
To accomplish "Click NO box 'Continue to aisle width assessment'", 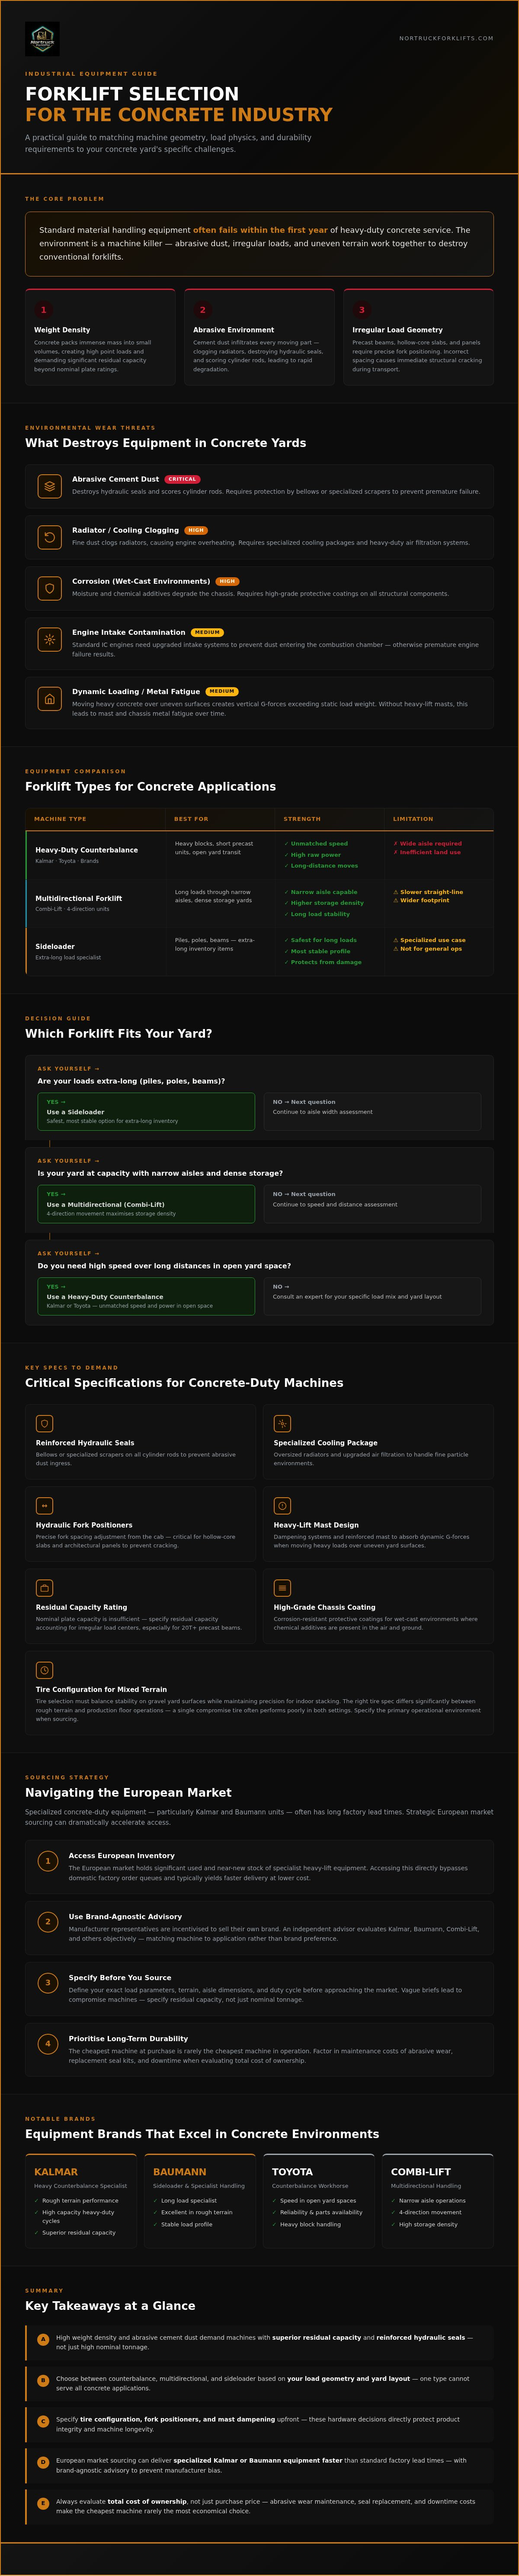I will (372, 1111).
